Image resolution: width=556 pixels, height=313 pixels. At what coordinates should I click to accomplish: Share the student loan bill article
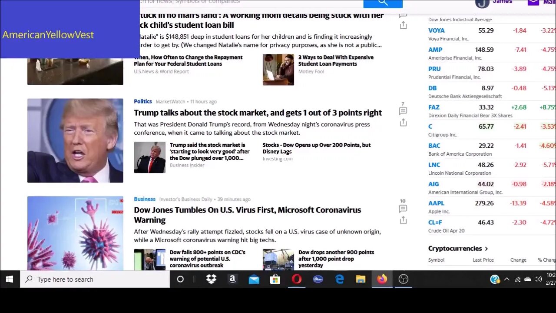[x=403, y=25]
